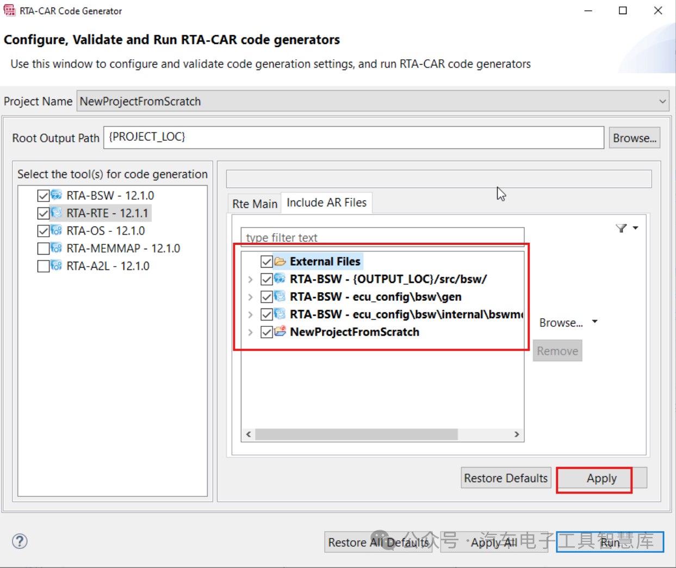This screenshot has height=568, width=676.
Task: Click the NewProjectFromScratch project folder icon
Action: 280,331
